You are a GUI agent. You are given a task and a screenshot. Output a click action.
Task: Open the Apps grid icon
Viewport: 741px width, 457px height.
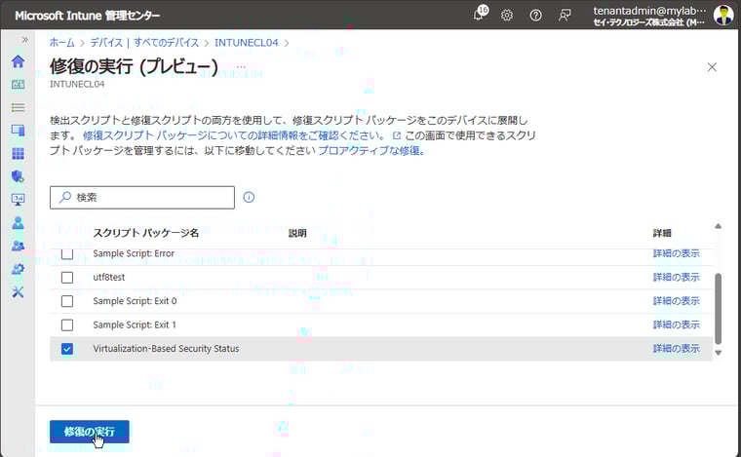(x=18, y=153)
